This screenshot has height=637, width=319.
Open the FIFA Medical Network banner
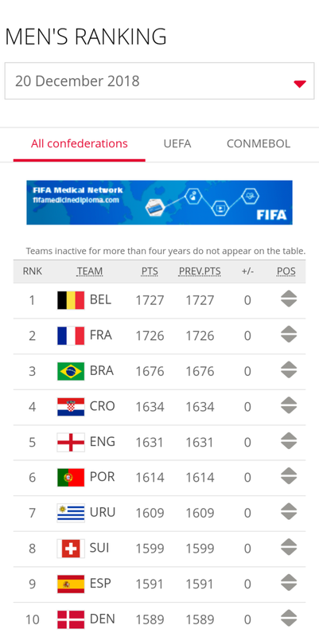tap(159, 202)
